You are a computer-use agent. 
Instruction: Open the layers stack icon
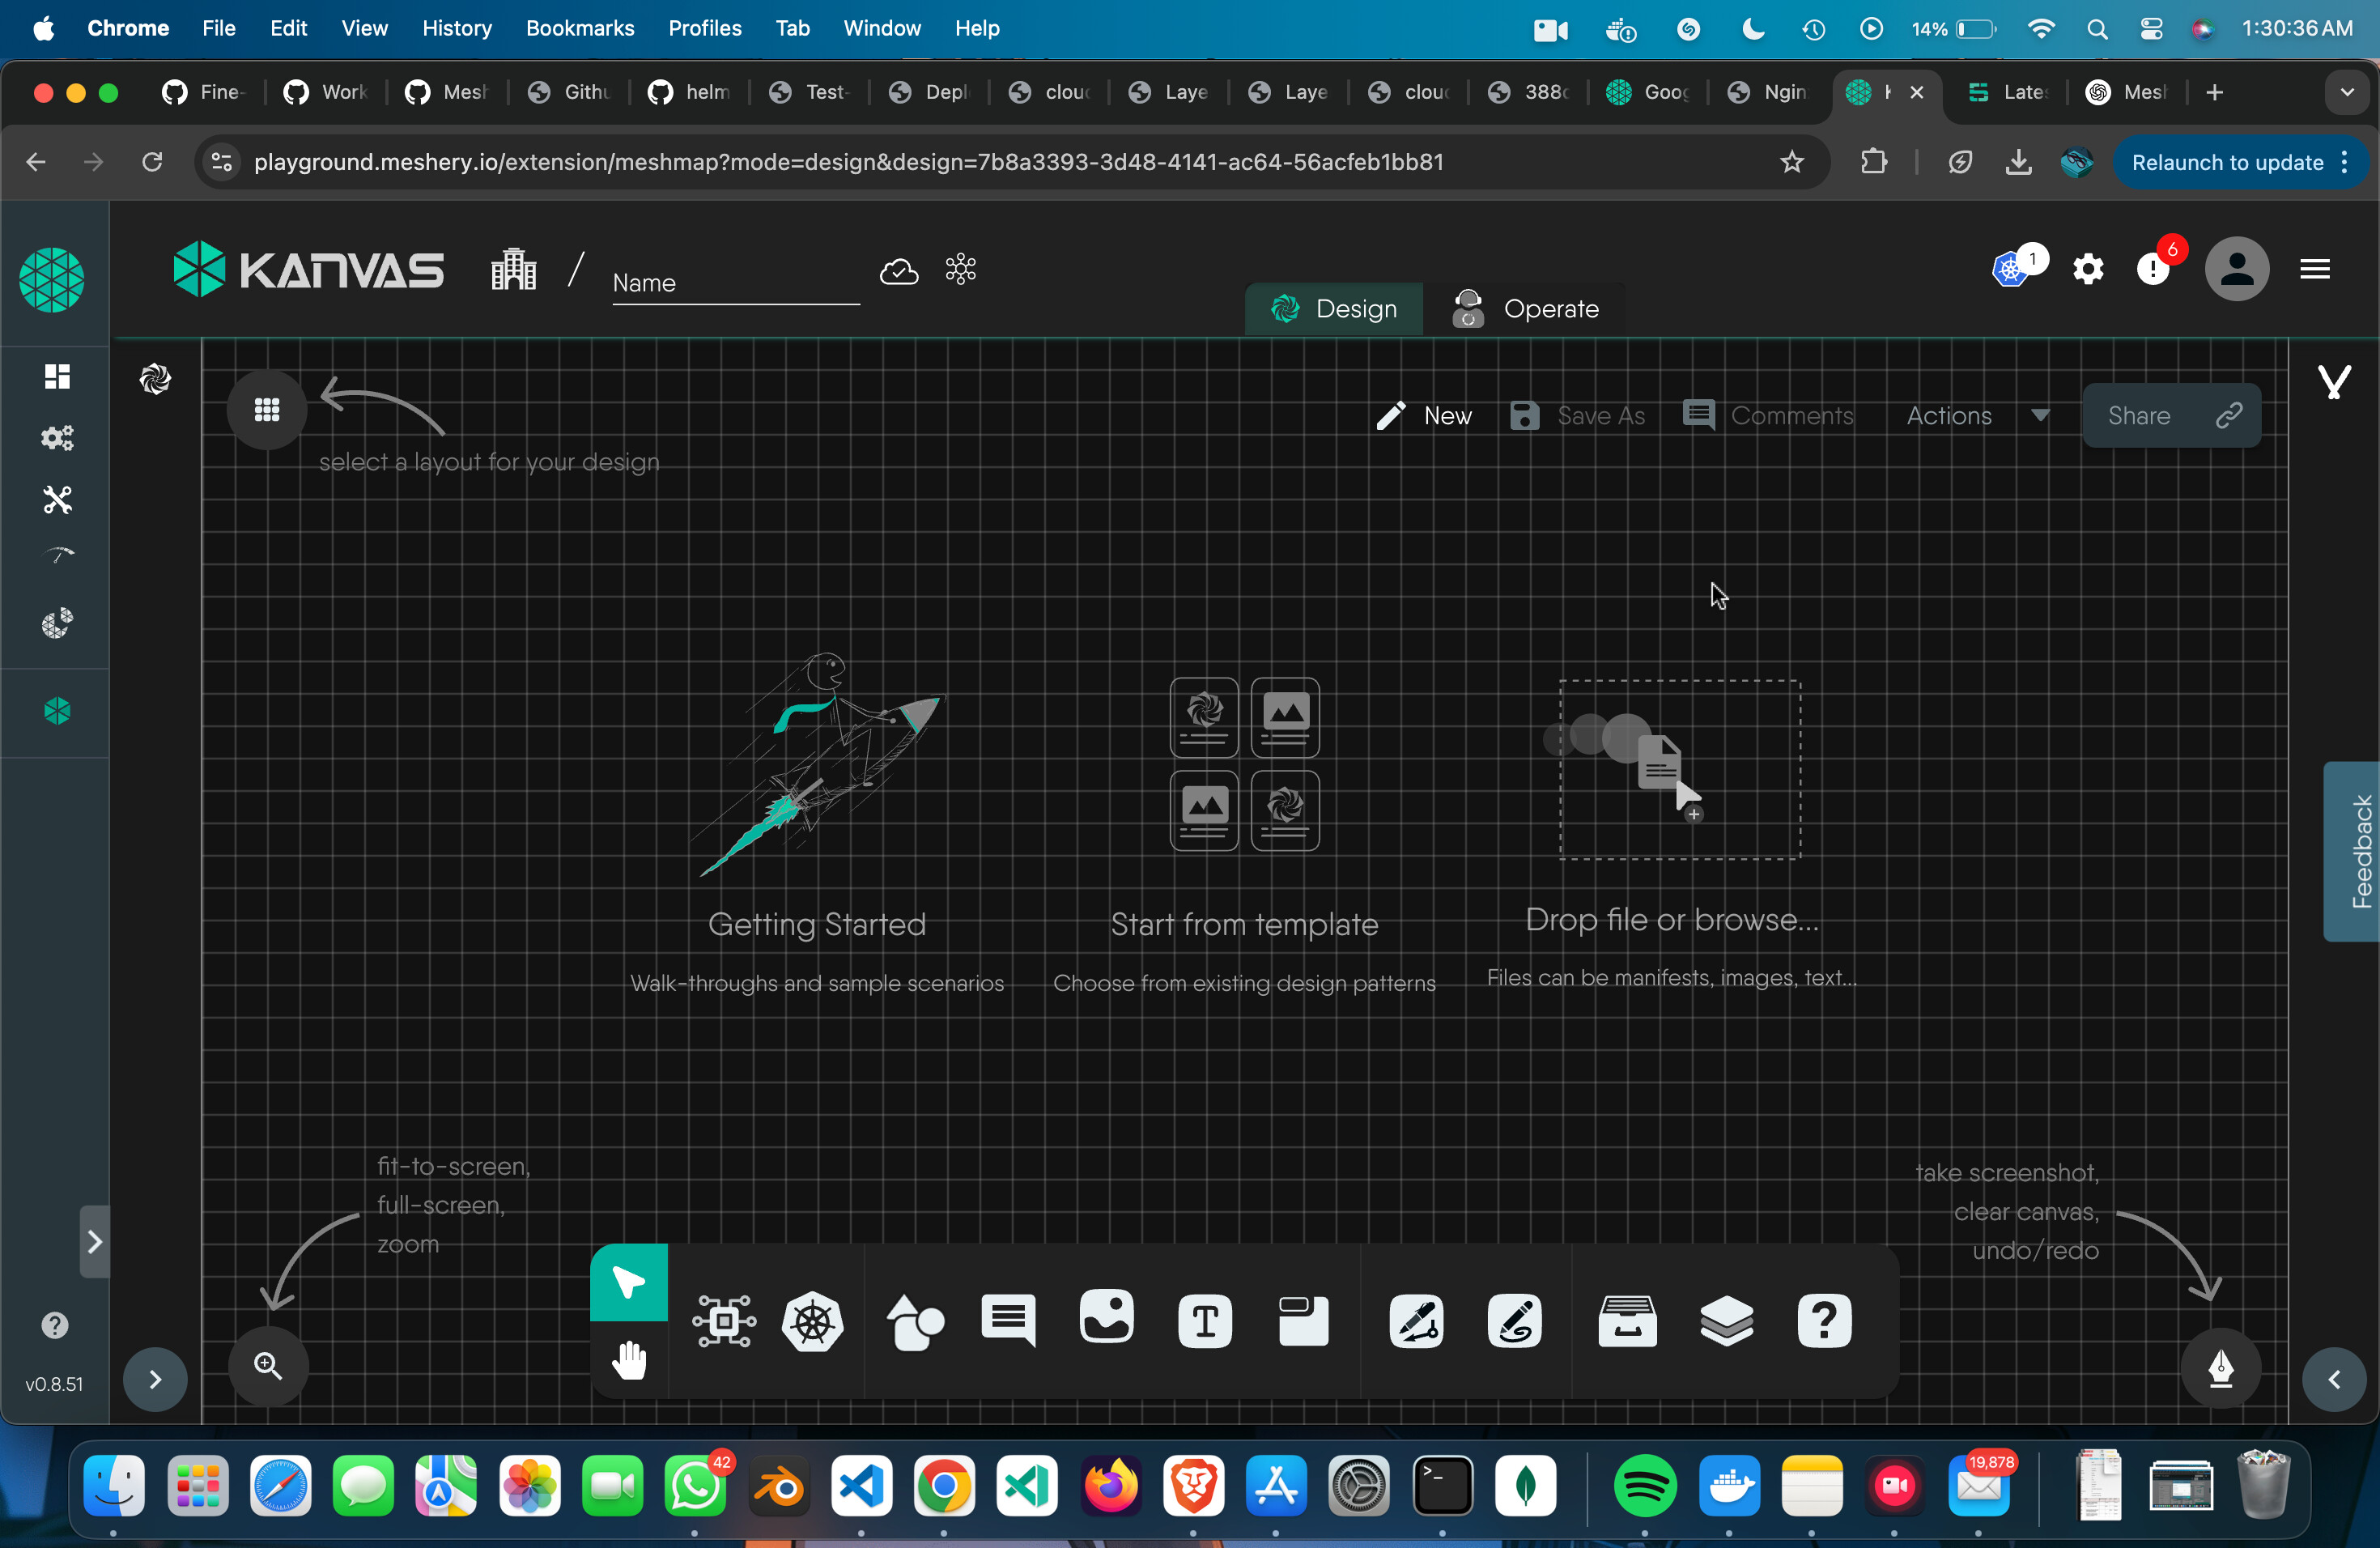tap(1726, 1321)
